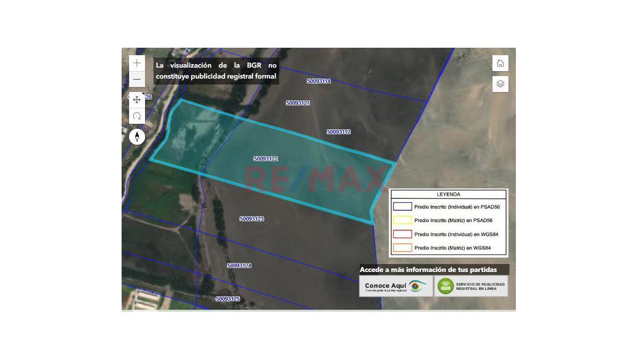Click the blue PSAD56 individual legend swatch

click(402, 206)
